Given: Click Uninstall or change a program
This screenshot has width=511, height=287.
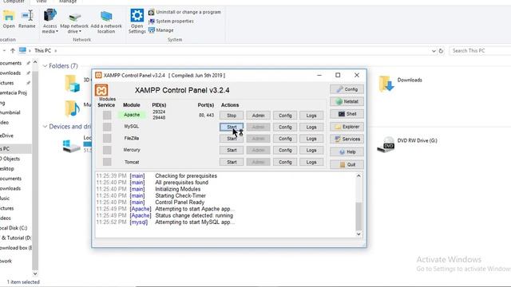Looking at the screenshot, I should coord(184,12).
